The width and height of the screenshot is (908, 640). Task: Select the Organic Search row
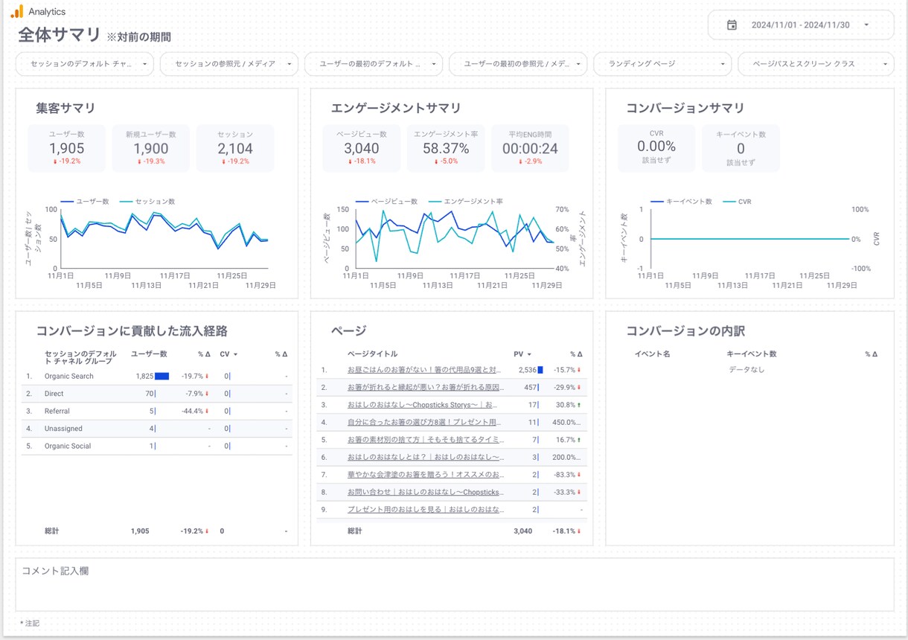(x=156, y=377)
